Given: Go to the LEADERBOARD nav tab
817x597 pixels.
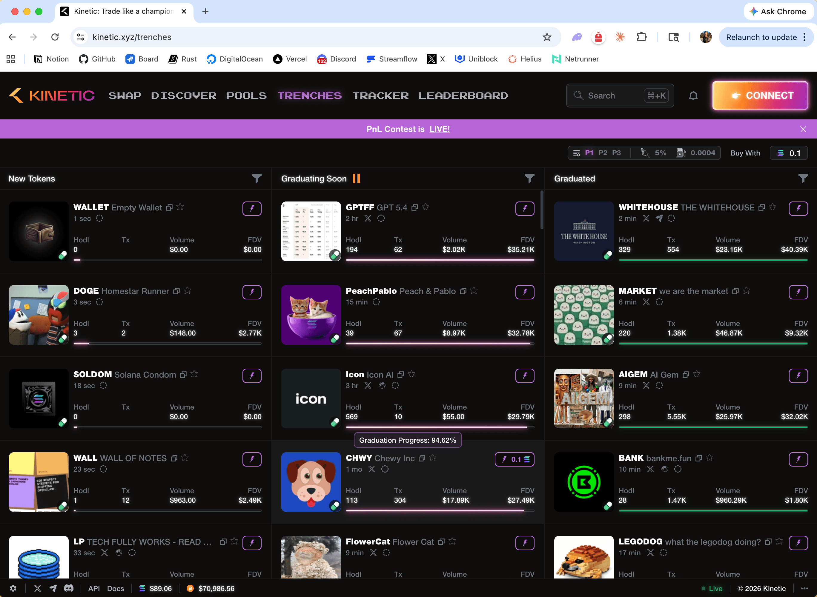Looking at the screenshot, I should pyautogui.click(x=463, y=96).
